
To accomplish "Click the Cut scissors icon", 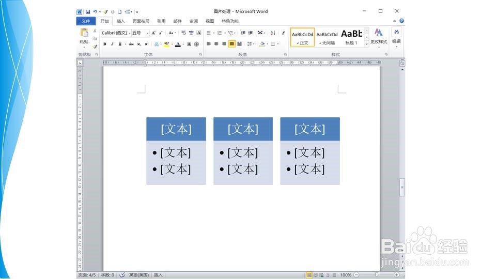I will 95,30.
